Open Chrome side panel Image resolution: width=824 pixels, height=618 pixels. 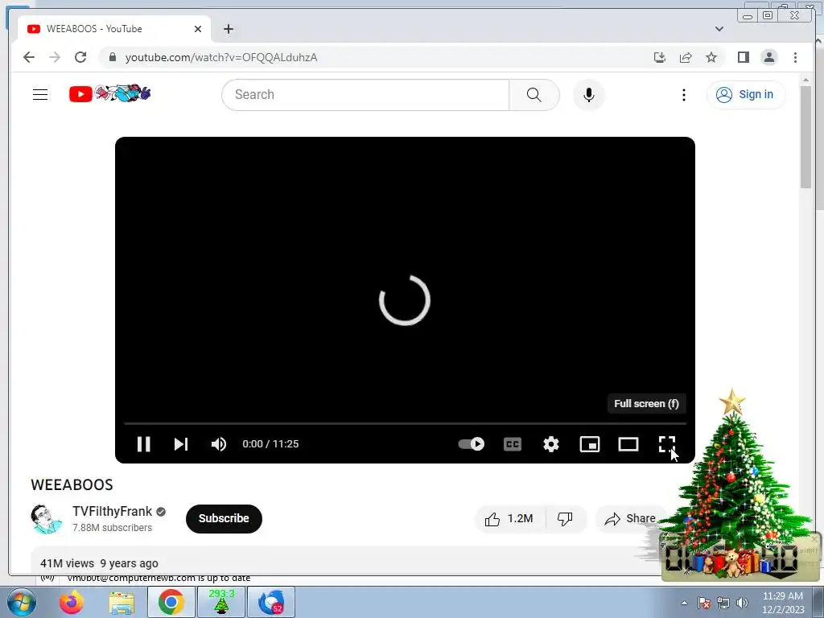click(x=743, y=57)
